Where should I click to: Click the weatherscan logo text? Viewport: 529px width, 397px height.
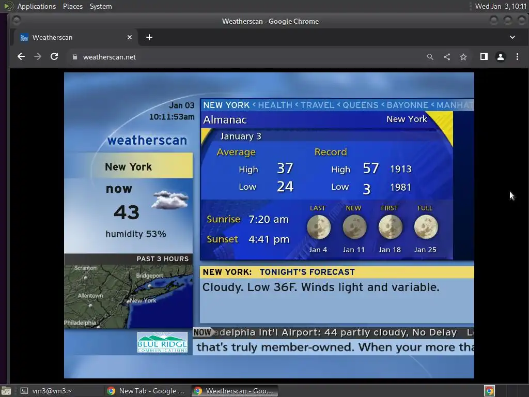click(147, 140)
